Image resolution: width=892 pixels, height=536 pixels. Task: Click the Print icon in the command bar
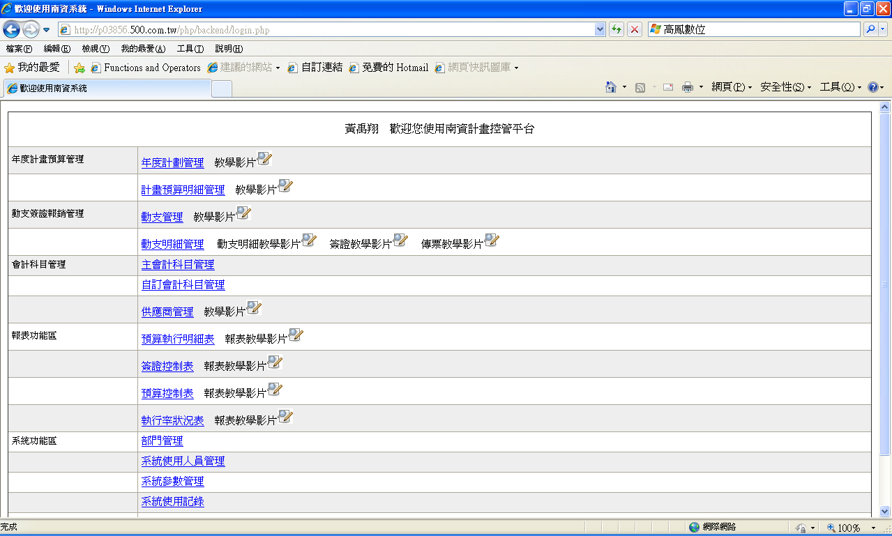click(687, 87)
